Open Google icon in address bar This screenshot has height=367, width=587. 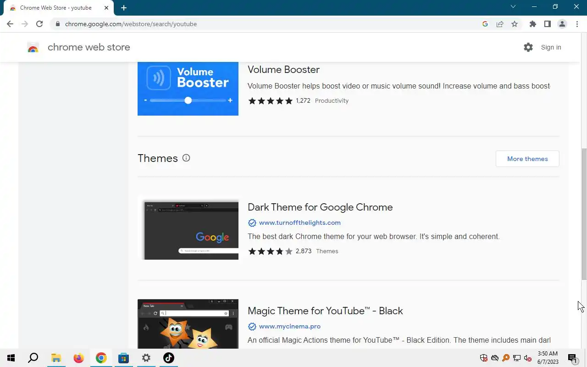(x=485, y=24)
